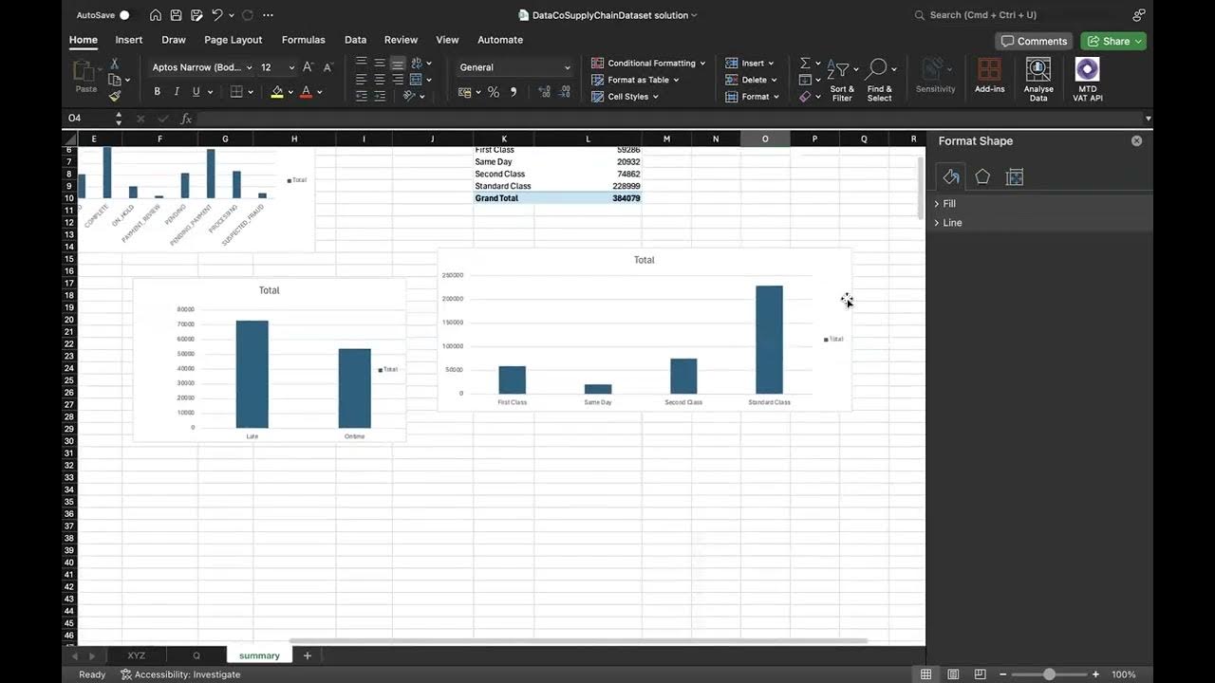Switch to the Page Layout tab

[233, 40]
